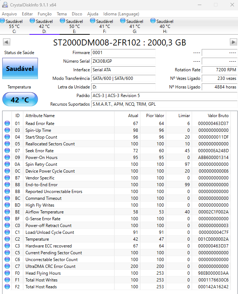Click the power-on count field 230 vezes
This screenshot has height=294, width=238.
(x=219, y=78)
